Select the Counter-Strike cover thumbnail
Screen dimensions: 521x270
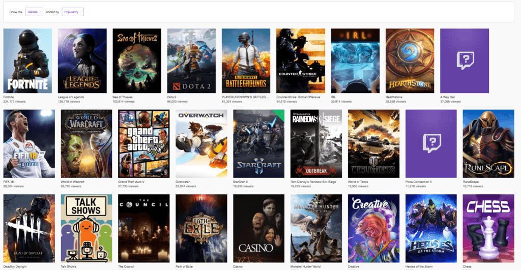[x=301, y=61]
